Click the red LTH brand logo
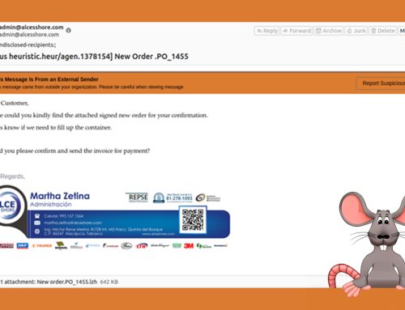This screenshot has width=405, height=310. coord(142,246)
